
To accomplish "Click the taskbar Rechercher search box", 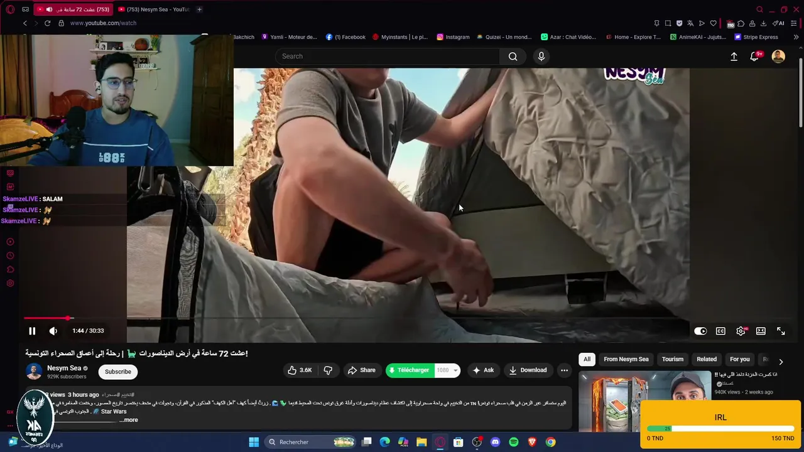I will tap(311, 442).
